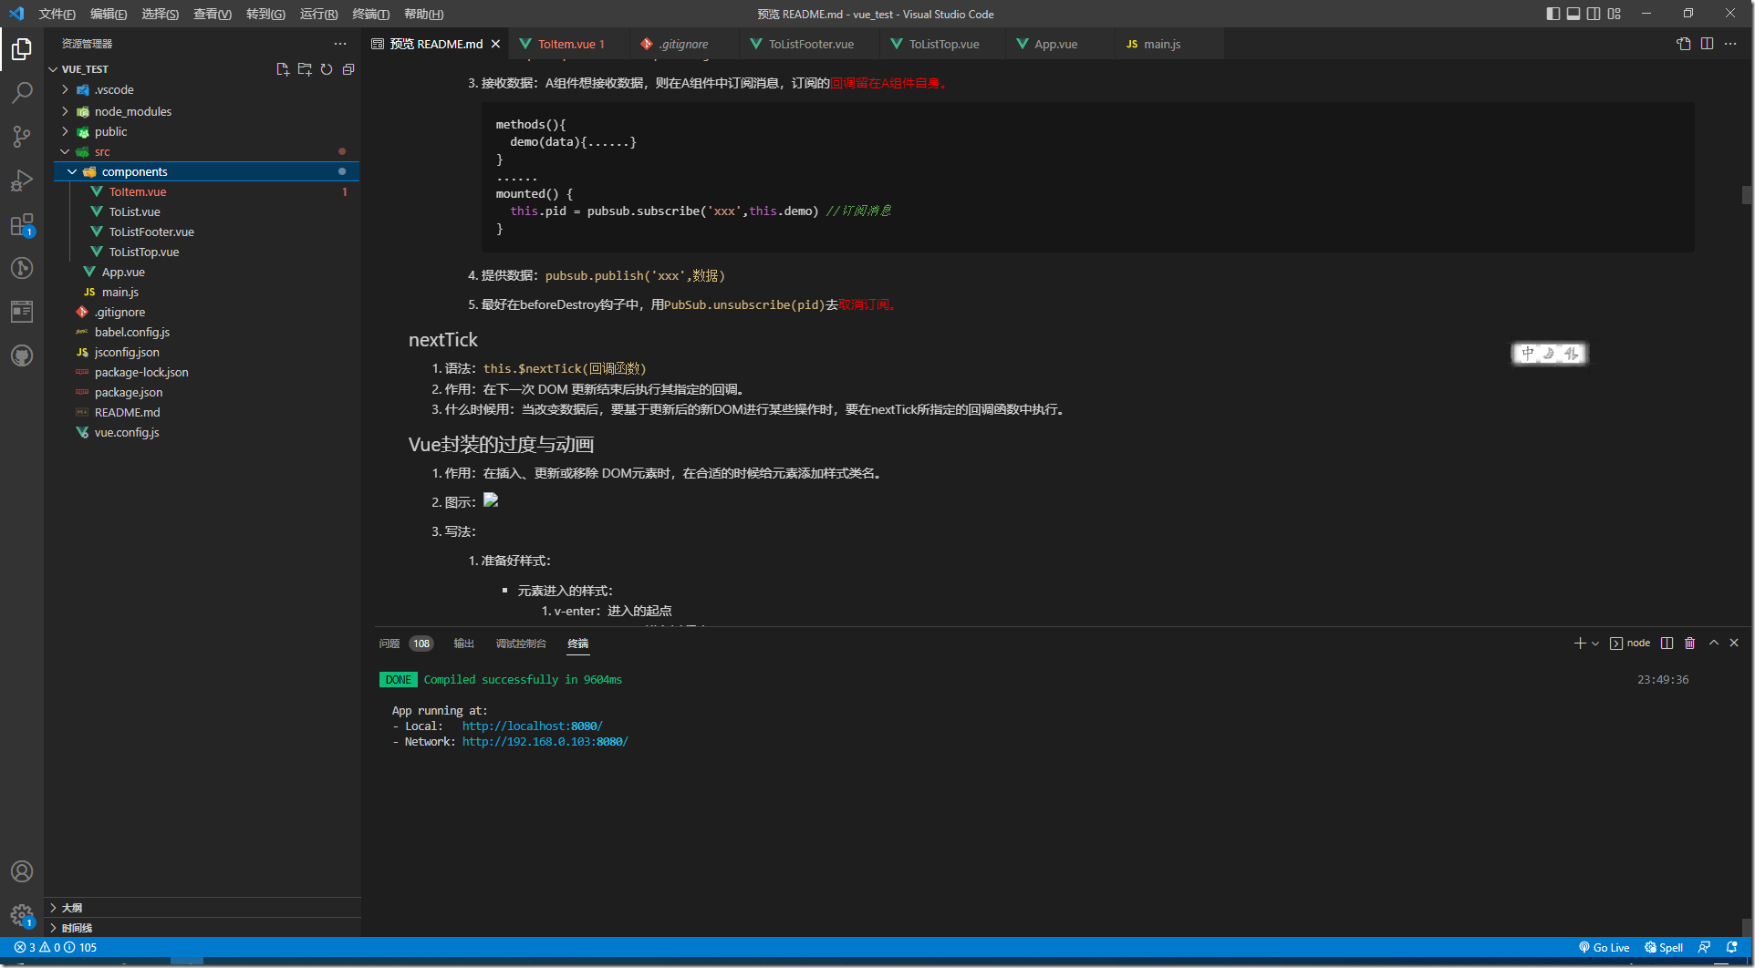1755x968 pixels.
Task: Open the 编辑(E) menu
Action: [109, 14]
